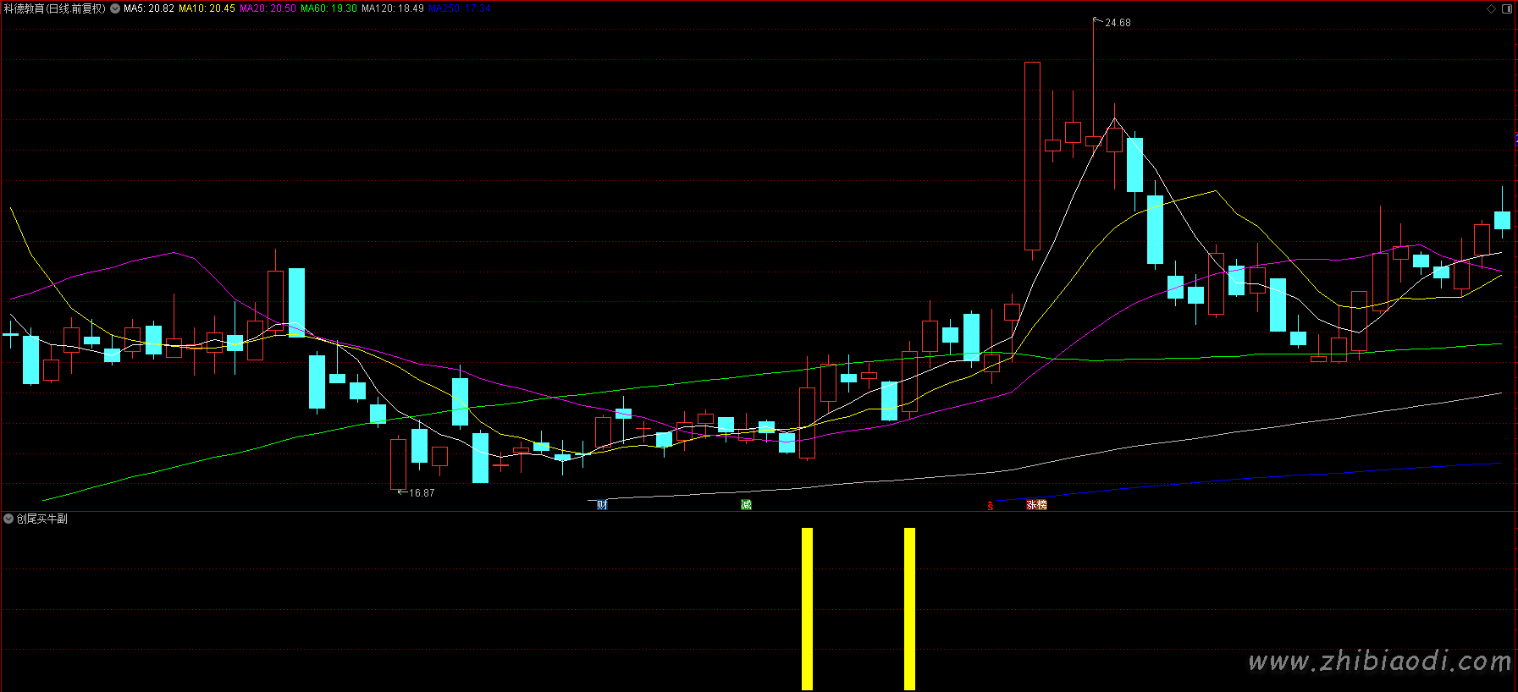Click the magenta MA20 indicator label
Viewport: 1518px width, 692px height.
tap(268, 8)
